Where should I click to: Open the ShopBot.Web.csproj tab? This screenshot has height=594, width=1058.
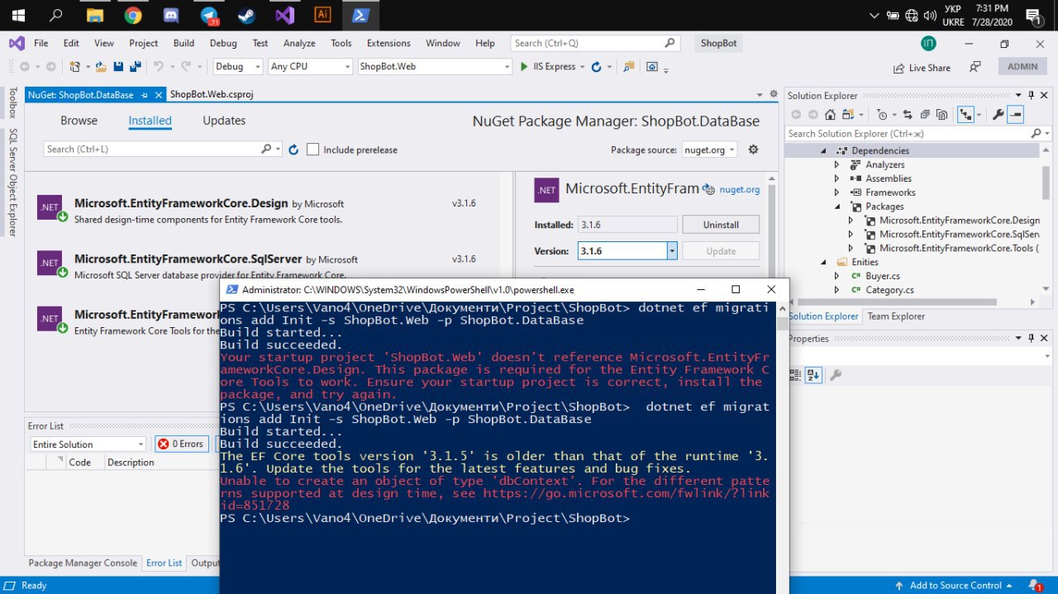pos(212,95)
